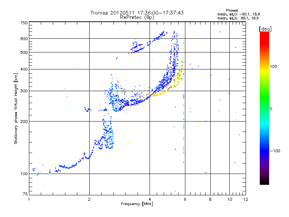
Task: Click y-axis tick label '750'
Action: click(24, 23)
